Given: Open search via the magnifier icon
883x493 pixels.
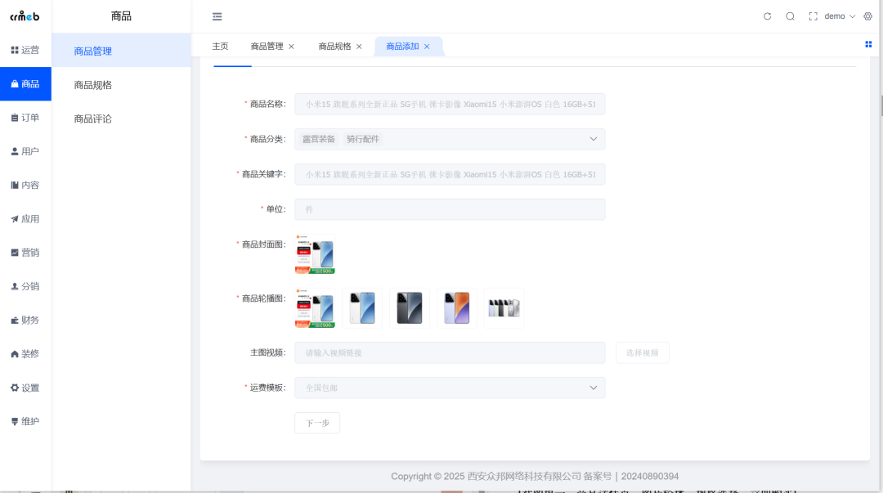Looking at the screenshot, I should click(790, 16).
